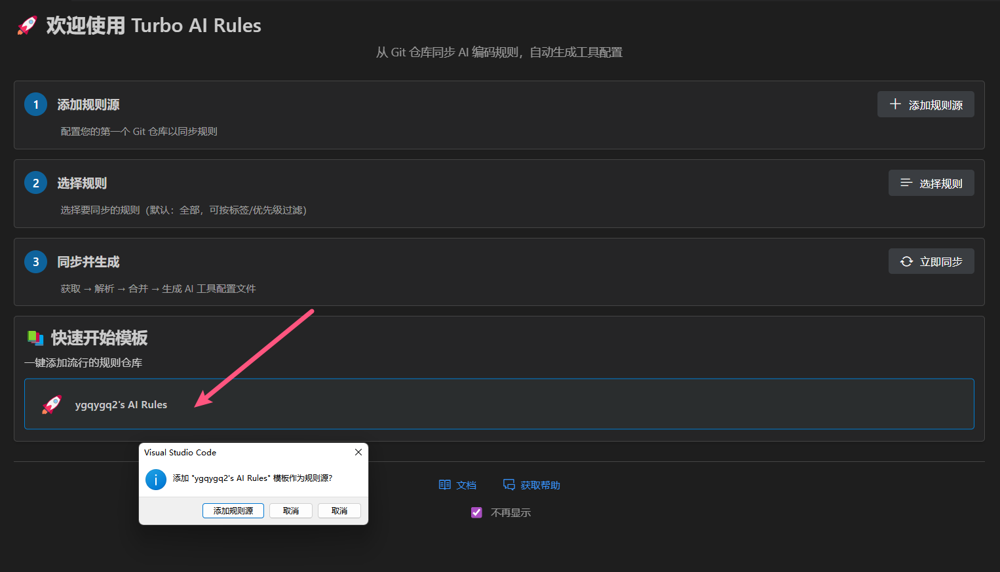Click the 不再显示 checkbox label text
1000x572 pixels.
point(510,512)
